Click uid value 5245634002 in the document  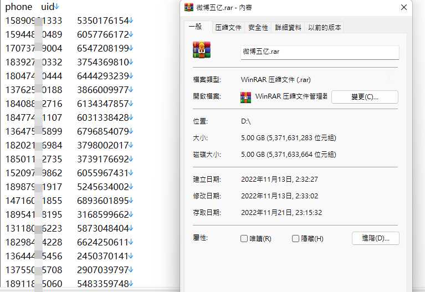point(103,187)
